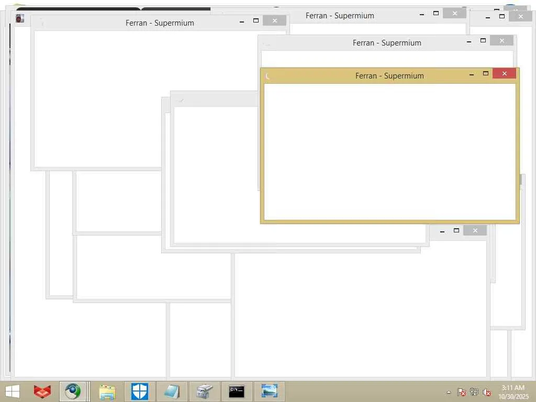
Task: Minimize the untitled window in upper-right corner
Action: [x=488, y=16]
